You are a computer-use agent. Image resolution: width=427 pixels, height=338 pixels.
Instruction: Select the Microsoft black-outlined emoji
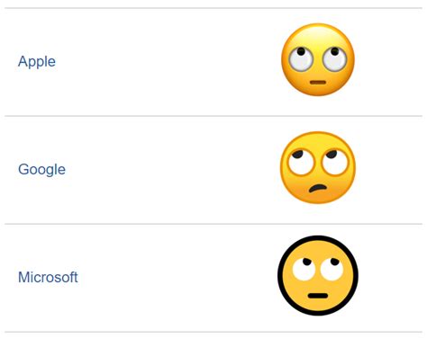pyautogui.click(x=318, y=276)
